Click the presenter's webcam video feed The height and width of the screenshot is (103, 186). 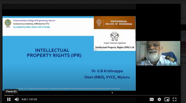[158, 53]
